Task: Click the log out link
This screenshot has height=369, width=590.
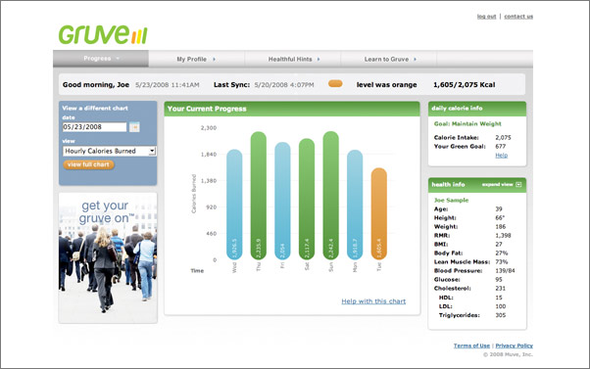Action: click(486, 17)
